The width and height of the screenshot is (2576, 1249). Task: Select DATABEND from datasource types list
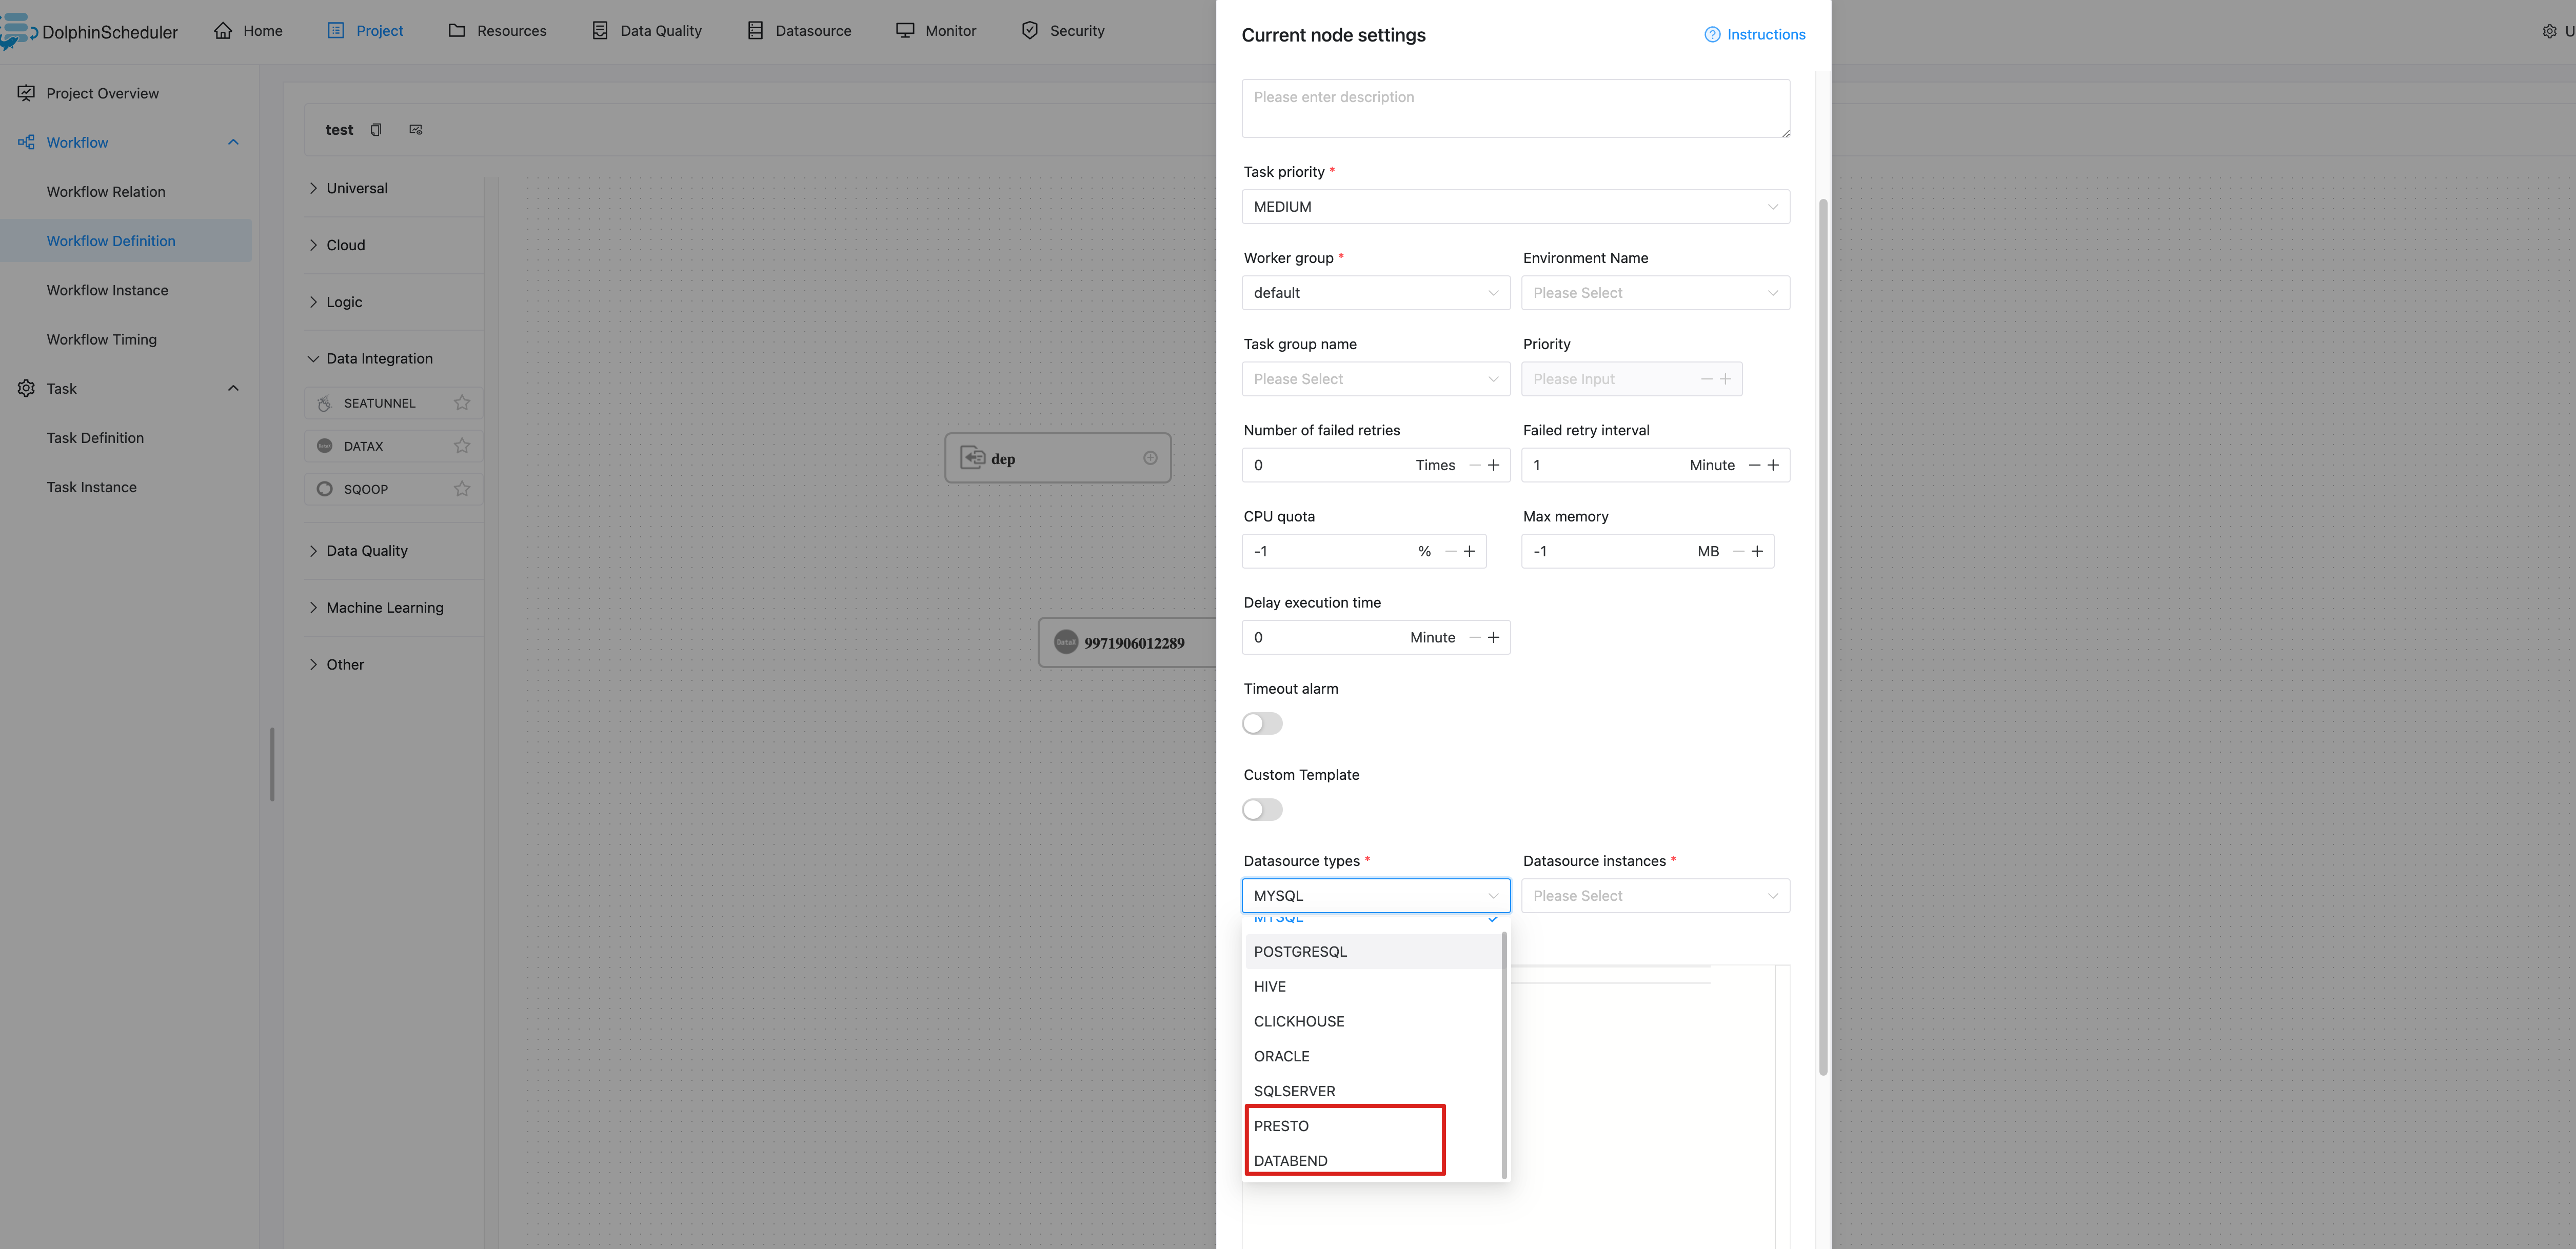coord(1290,1160)
